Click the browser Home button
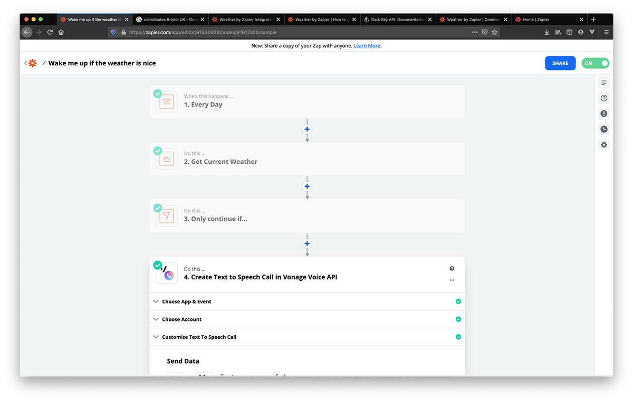Image resolution: width=633 pixels, height=402 pixels. point(61,32)
